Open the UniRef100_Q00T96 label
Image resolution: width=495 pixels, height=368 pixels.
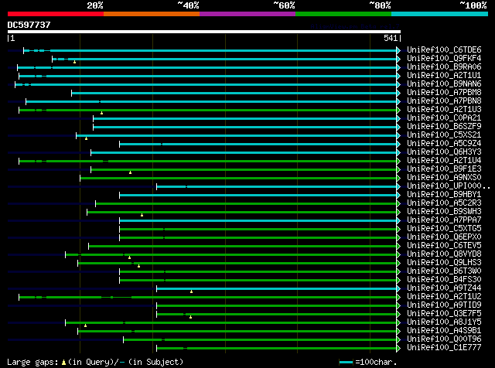(444, 339)
